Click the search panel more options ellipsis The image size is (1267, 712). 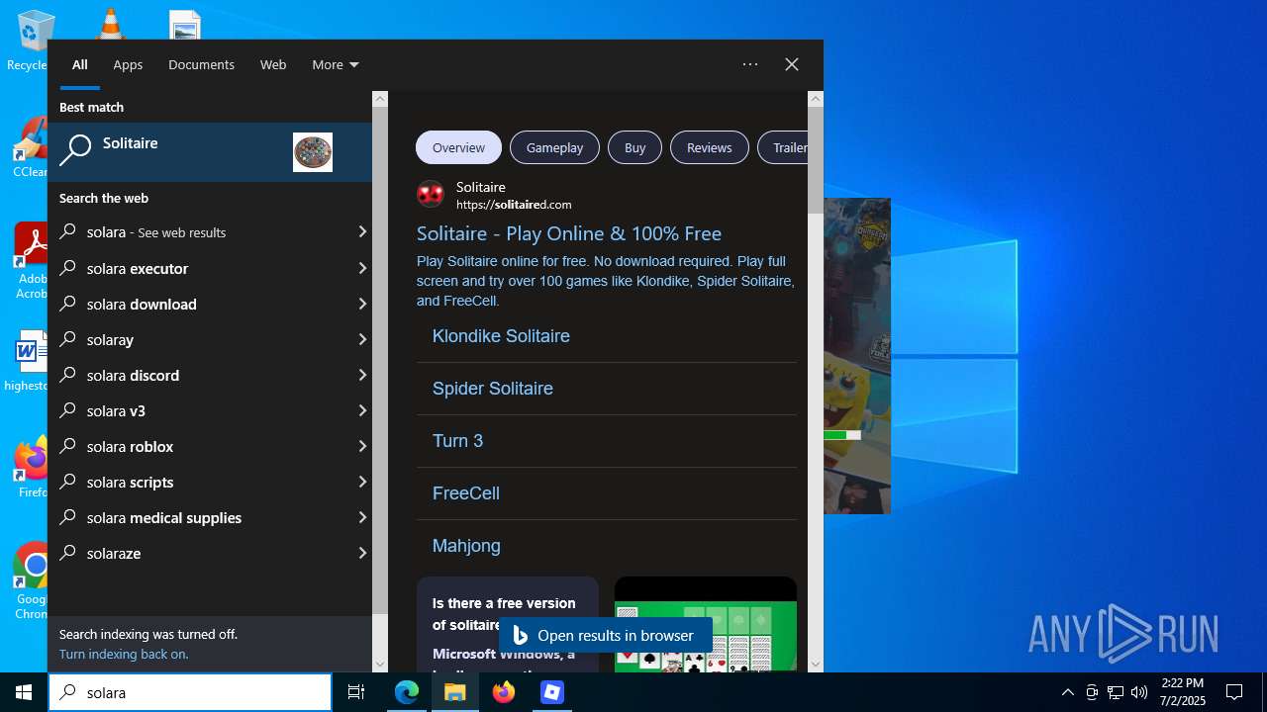[x=750, y=64]
